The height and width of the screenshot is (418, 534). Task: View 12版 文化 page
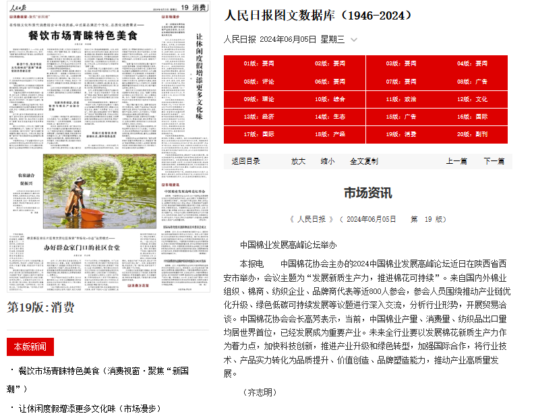pos(473,99)
